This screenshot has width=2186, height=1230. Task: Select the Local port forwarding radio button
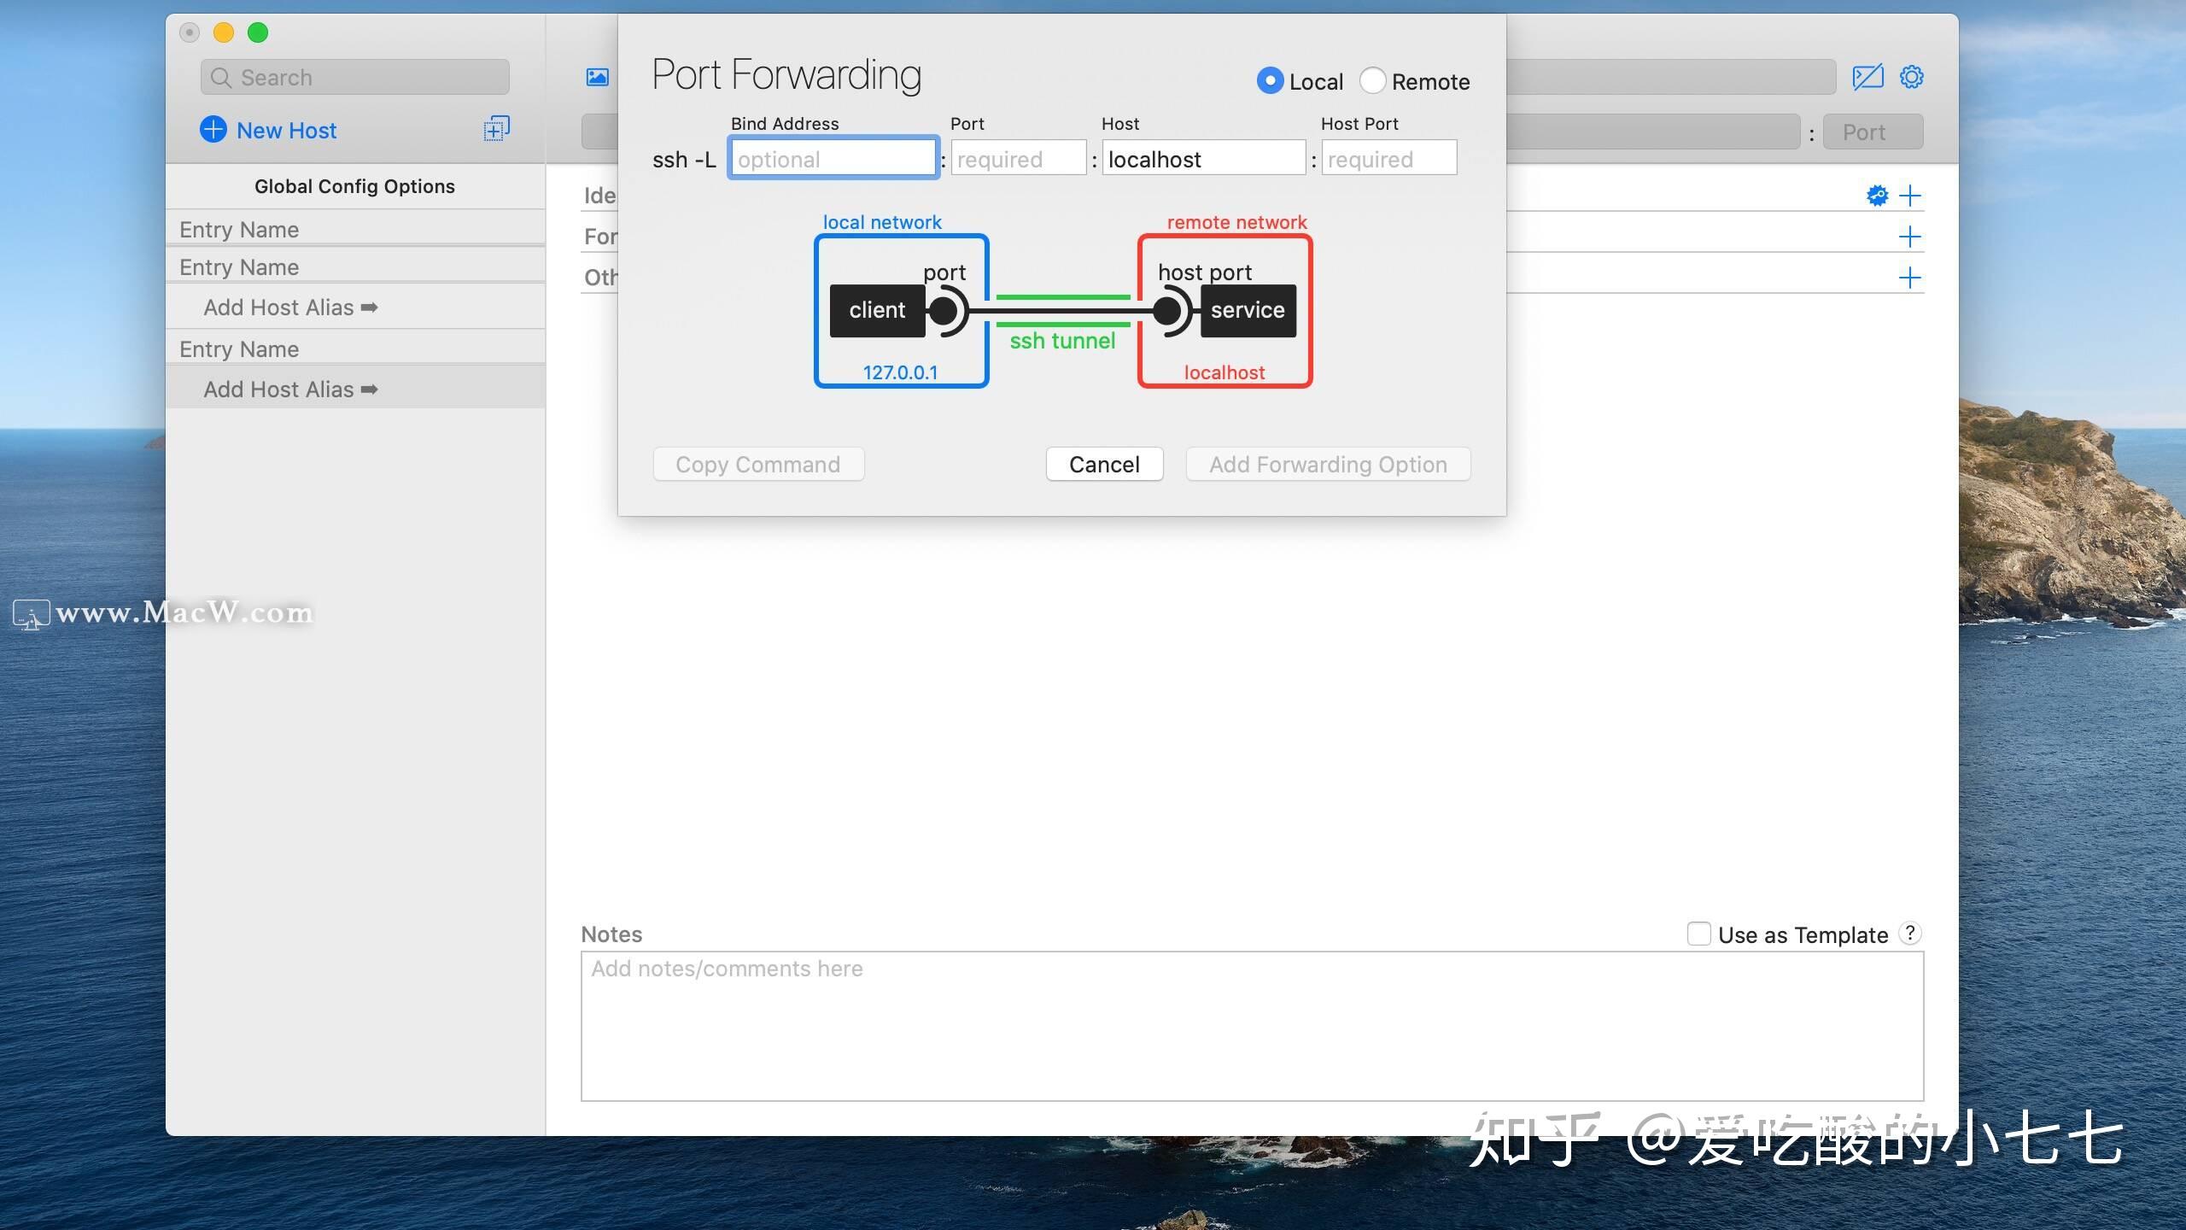point(1271,80)
